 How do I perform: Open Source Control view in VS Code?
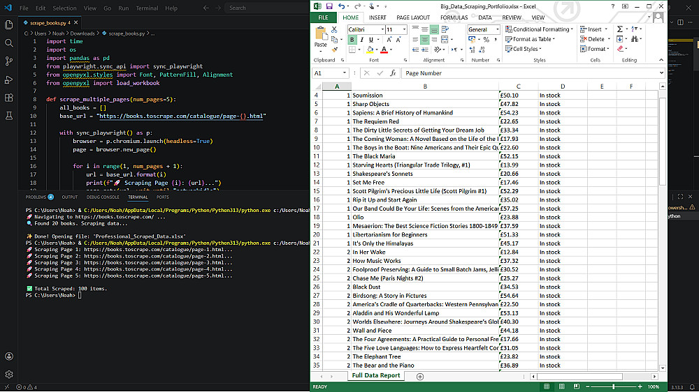coord(9,61)
